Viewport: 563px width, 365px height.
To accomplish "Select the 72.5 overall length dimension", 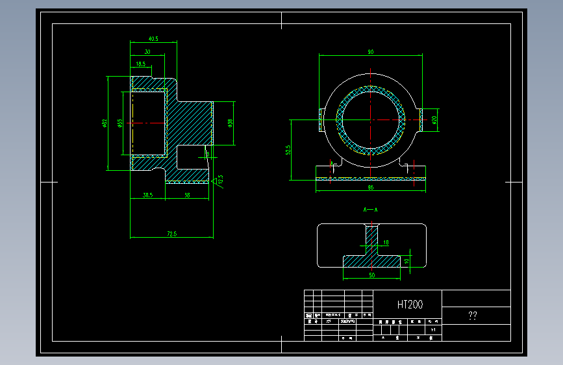I will [171, 234].
